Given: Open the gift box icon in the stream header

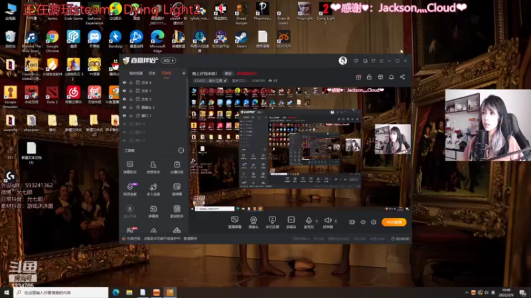Looking at the screenshot, I should click(358, 77).
